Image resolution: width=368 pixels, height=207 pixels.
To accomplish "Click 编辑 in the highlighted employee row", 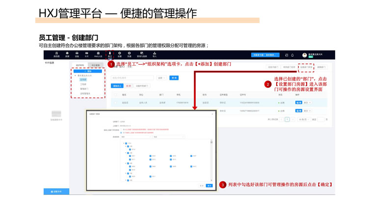I will coord(298,103).
